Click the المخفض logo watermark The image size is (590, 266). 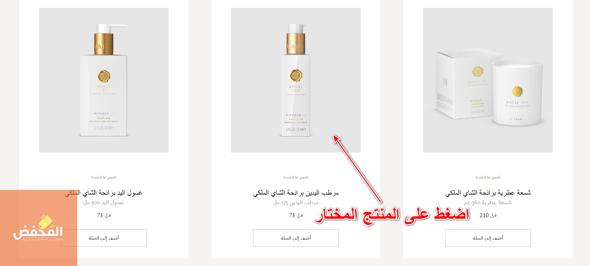point(38,228)
